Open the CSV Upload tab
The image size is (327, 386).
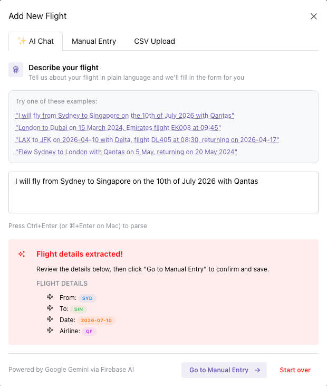[155, 41]
